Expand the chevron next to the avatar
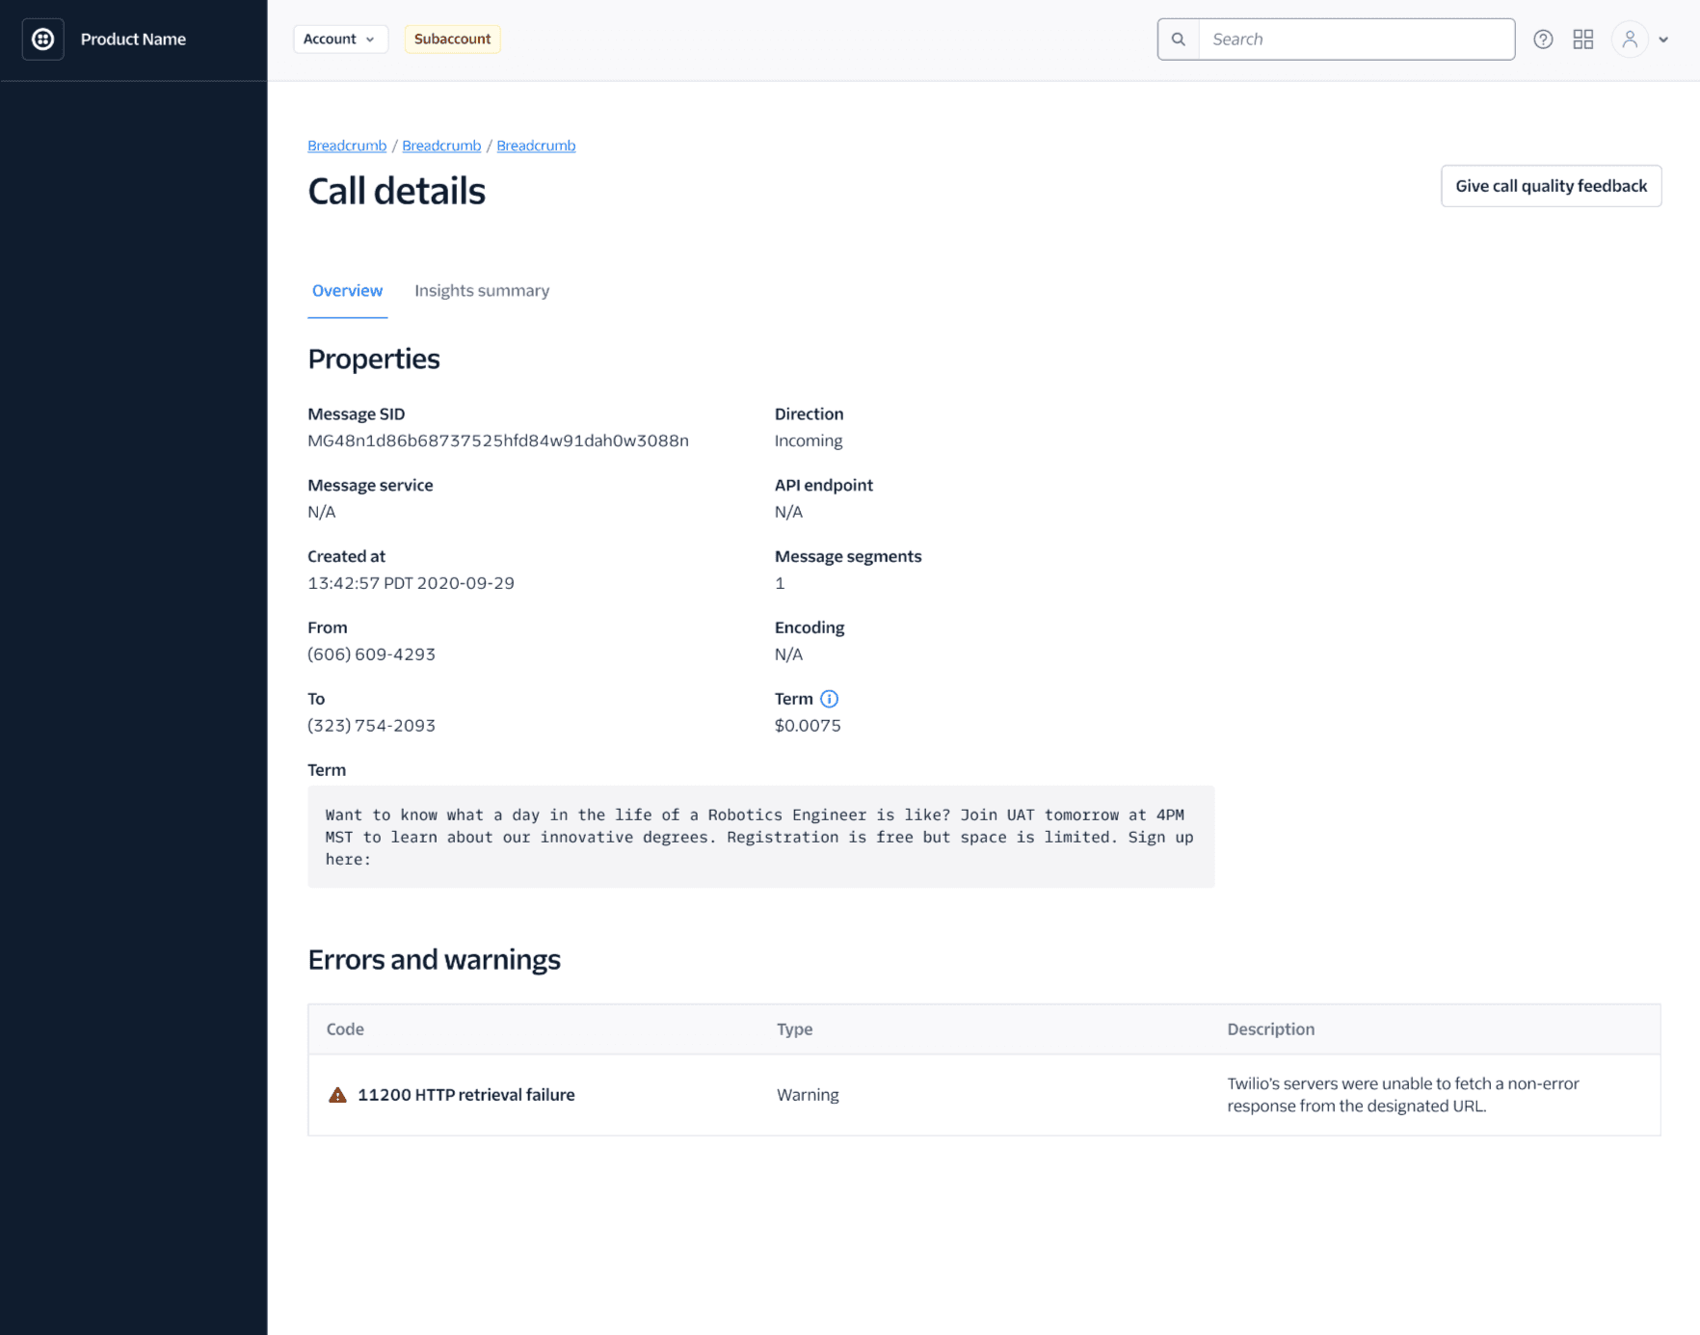 [1664, 40]
